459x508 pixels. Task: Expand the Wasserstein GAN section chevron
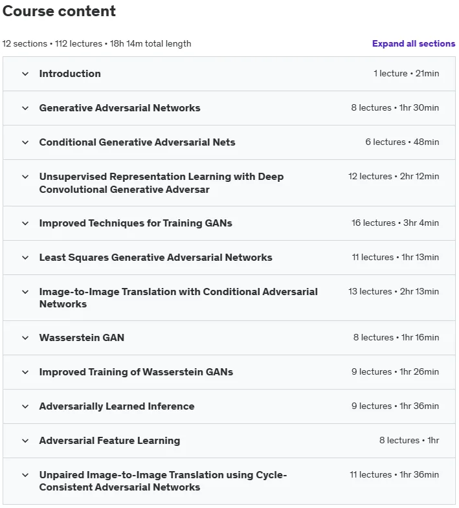click(x=25, y=338)
